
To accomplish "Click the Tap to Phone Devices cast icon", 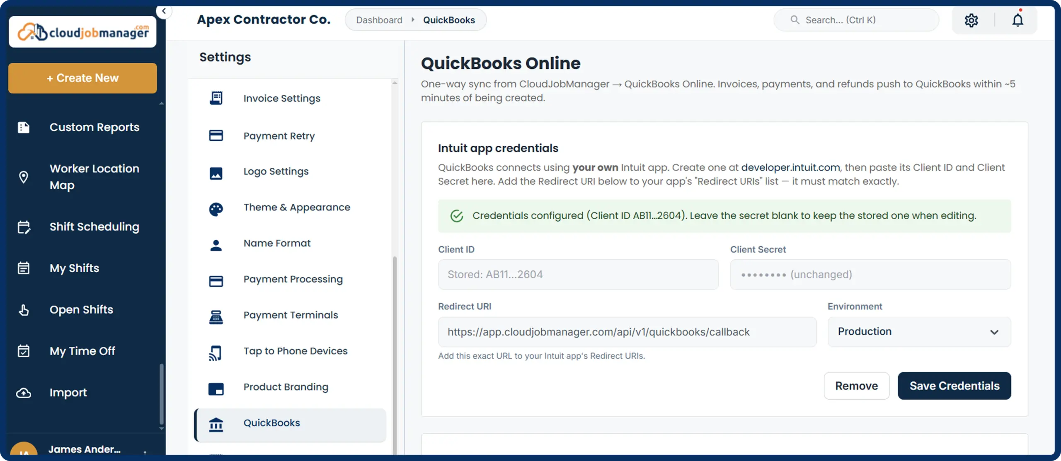I will 215,353.
